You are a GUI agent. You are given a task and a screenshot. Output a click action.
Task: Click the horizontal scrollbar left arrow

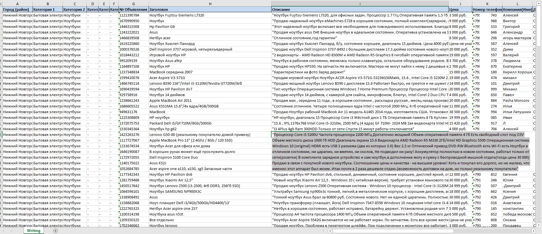[x=330, y=231]
